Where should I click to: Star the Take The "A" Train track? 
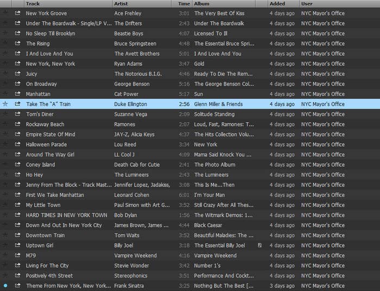pos(5,104)
